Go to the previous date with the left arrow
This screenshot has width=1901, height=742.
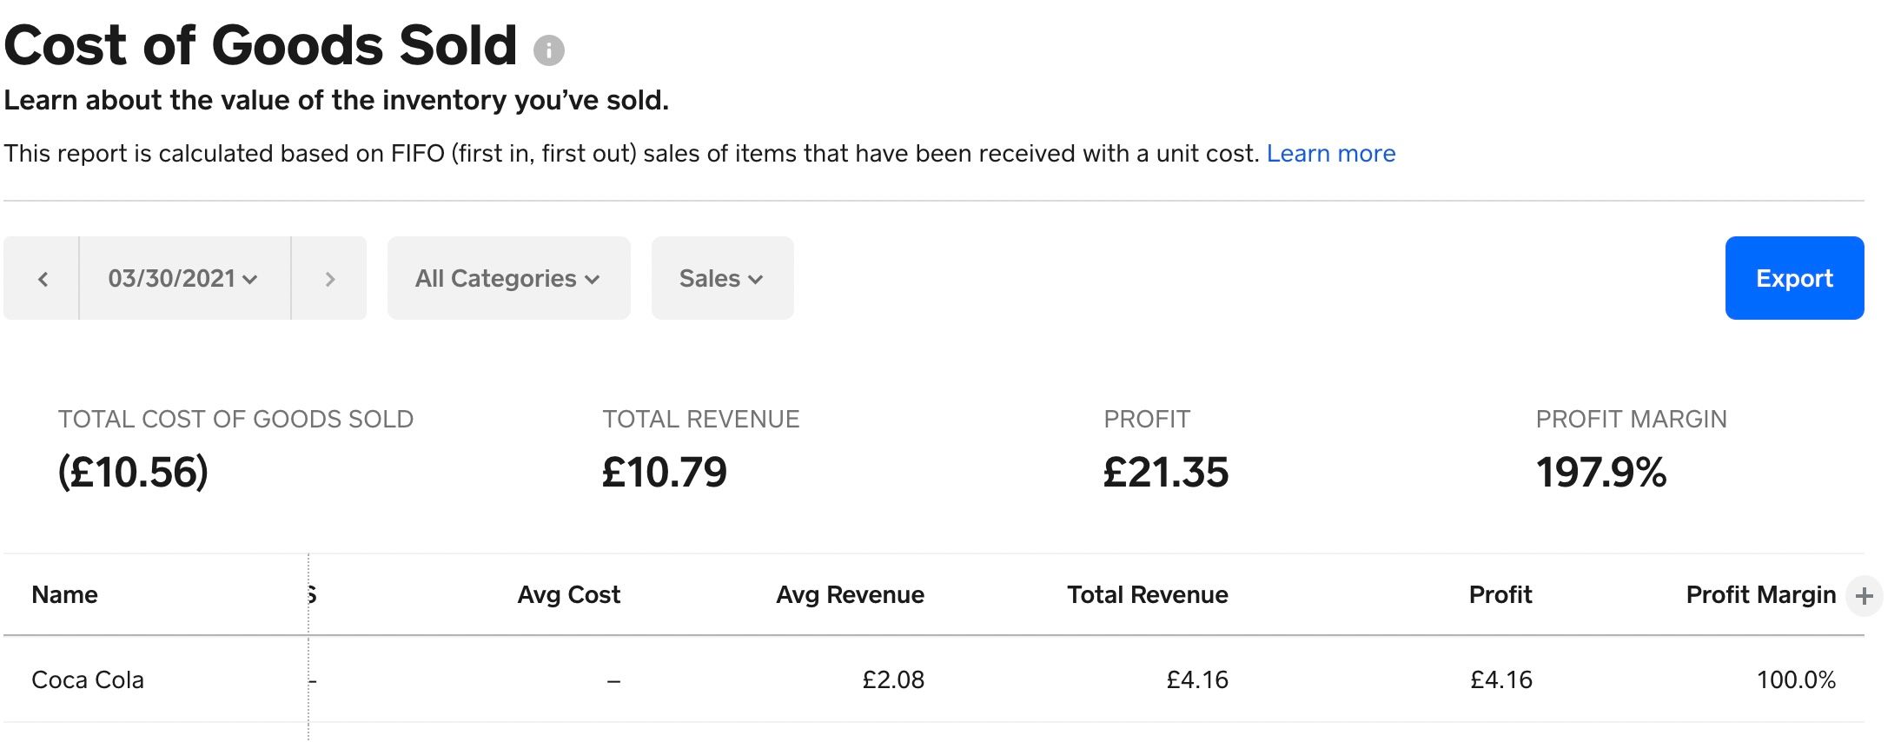(x=42, y=278)
